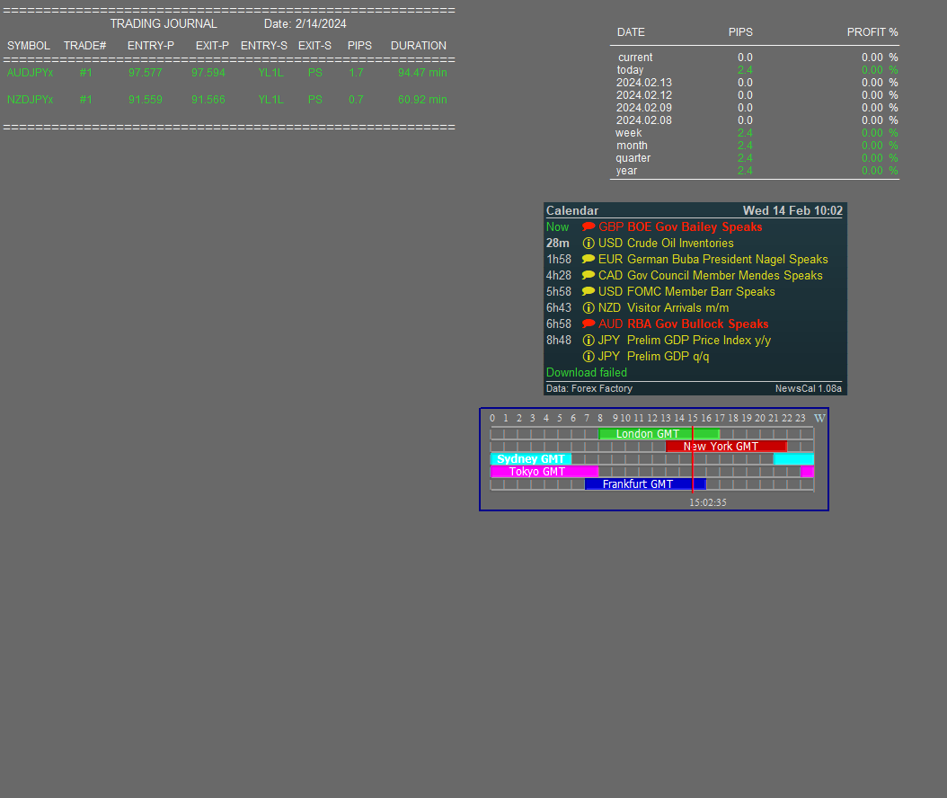Click the 15:02:35 clock label under sessions
This screenshot has height=798, width=947.
[x=708, y=502]
